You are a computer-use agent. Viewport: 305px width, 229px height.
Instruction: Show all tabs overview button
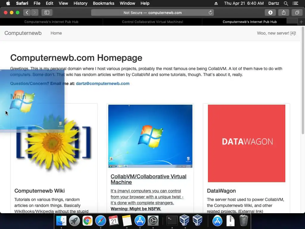tap(297, 13)
